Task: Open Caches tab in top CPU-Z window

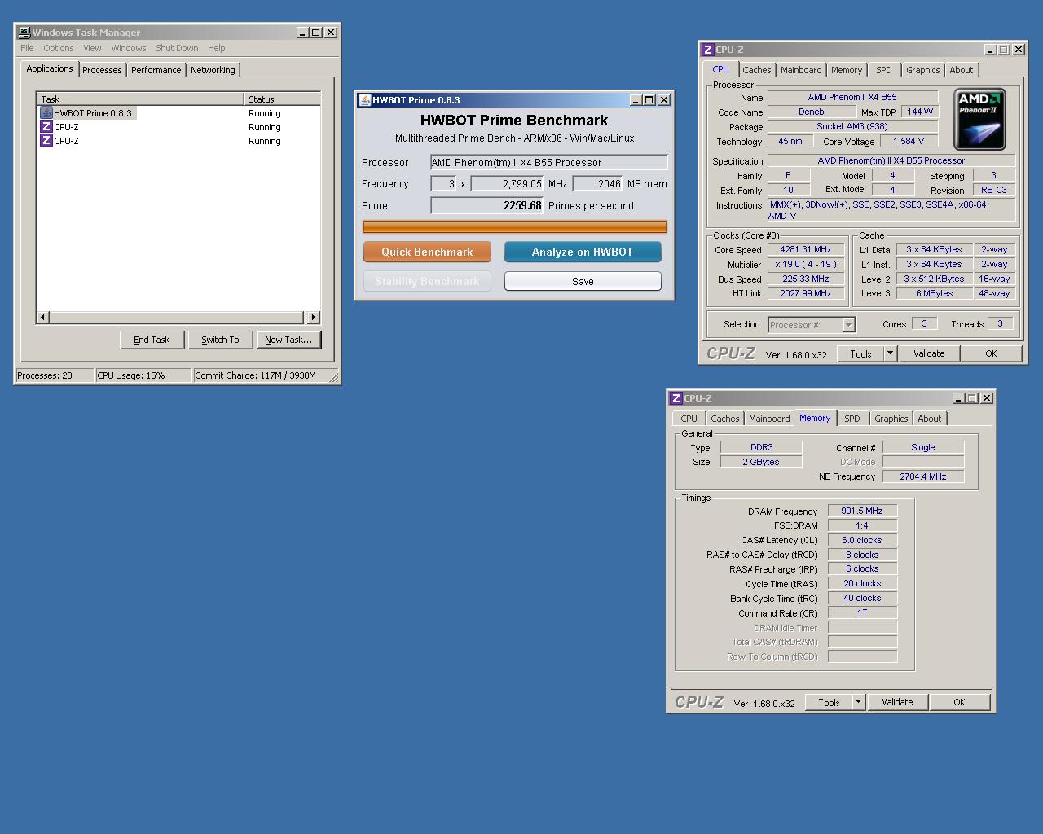Action: pos(756,70)
